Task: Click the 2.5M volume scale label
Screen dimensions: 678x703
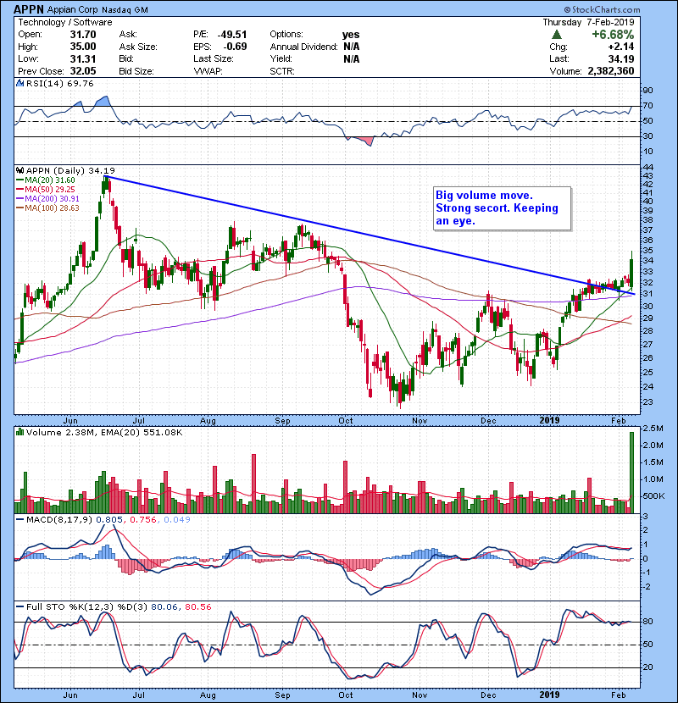Action: [x=653, y=429]
